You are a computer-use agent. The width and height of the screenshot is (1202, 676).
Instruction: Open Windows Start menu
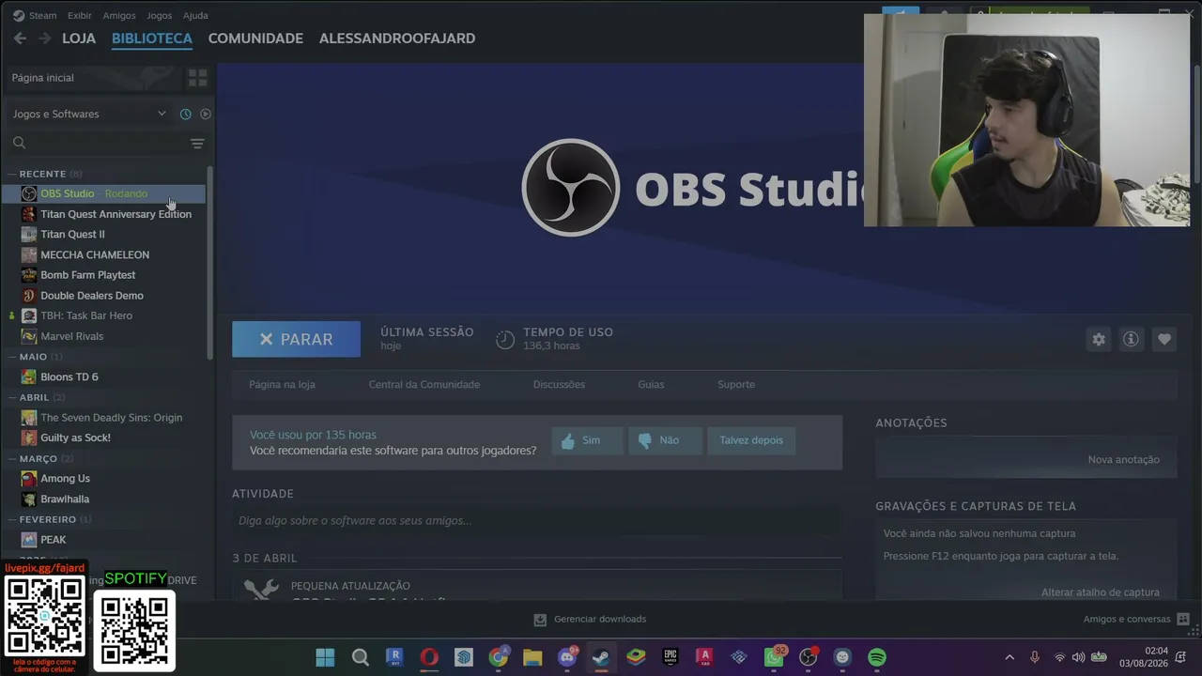click(325, 657)
